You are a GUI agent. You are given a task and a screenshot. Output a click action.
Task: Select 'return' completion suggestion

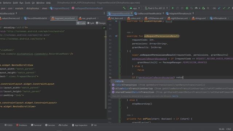[171, 81]
